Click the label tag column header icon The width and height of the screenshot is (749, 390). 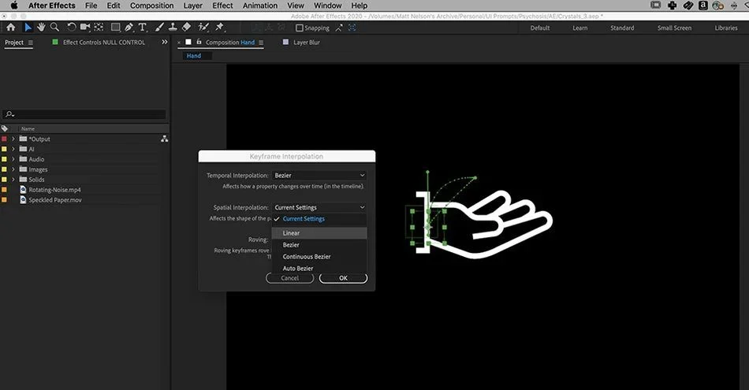coord(5,128)
